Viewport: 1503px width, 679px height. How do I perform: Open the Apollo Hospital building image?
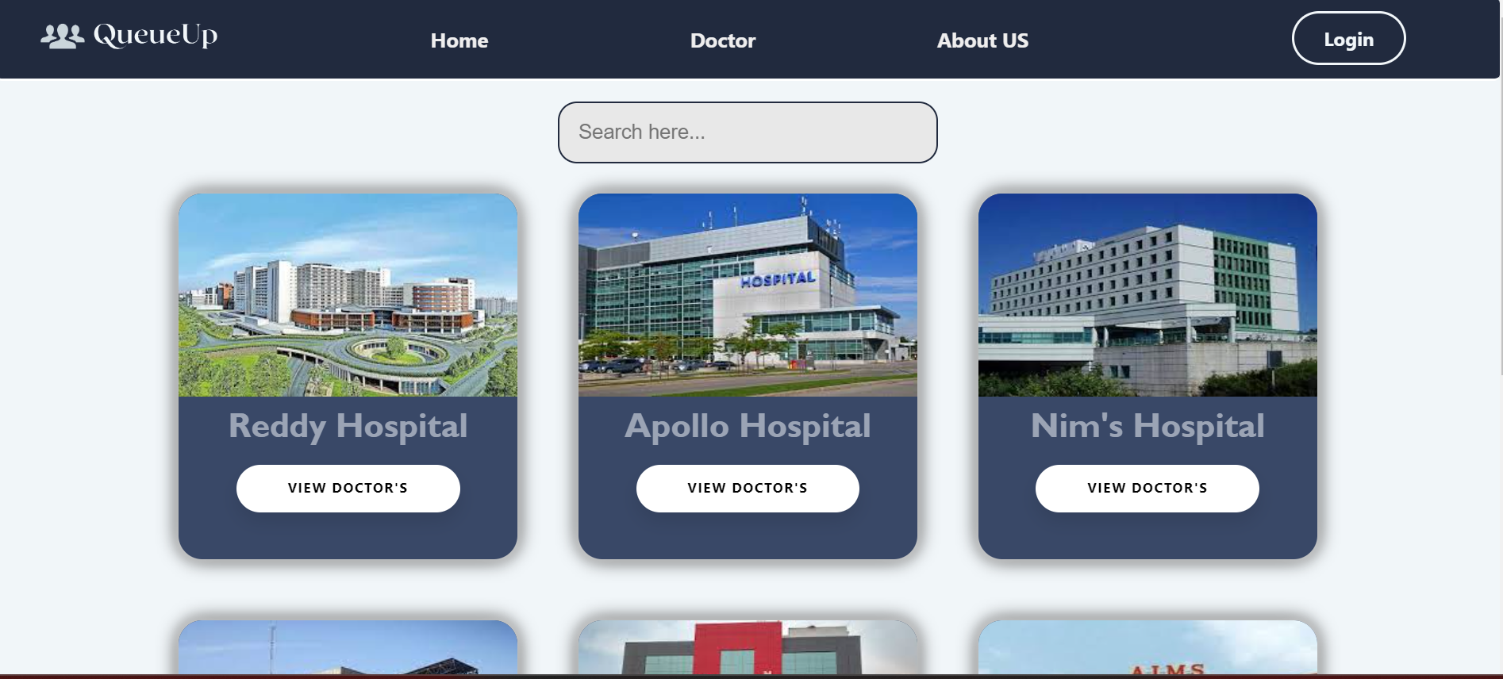748,295
